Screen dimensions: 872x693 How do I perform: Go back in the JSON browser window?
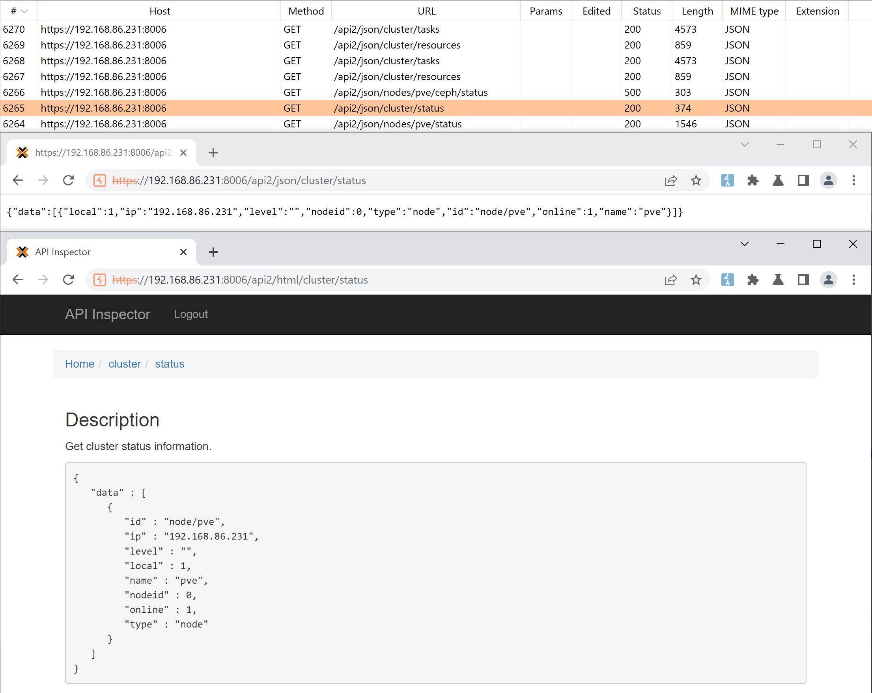(18, 180)
